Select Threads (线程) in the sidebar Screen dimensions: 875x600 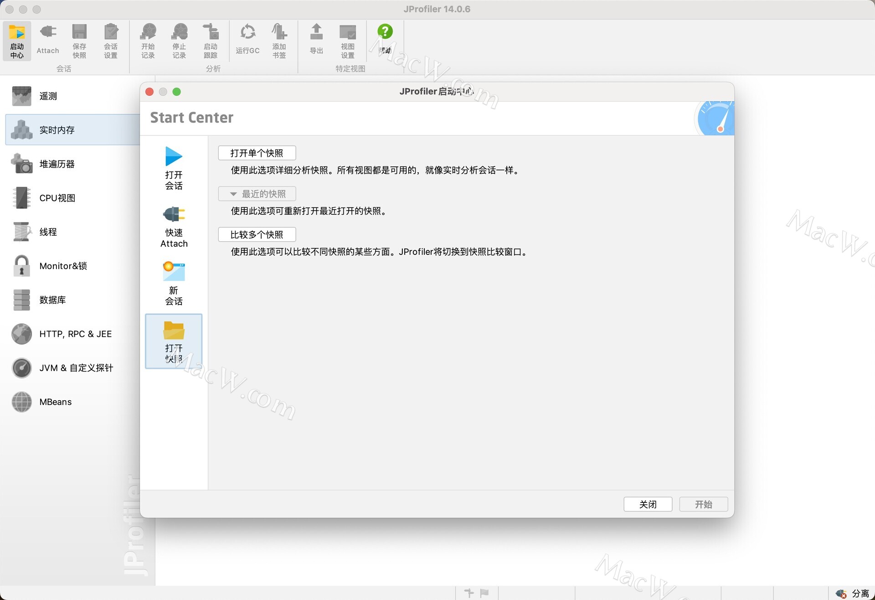coord(73,232)
